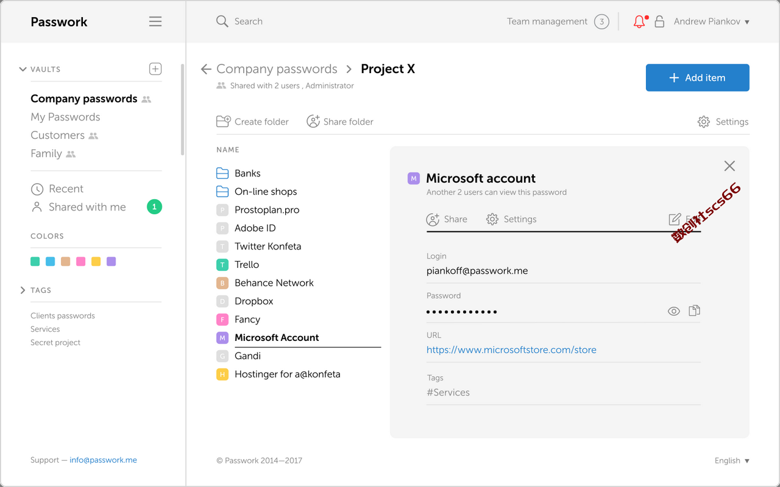Add a new vault with plus icon

(155, 69)
